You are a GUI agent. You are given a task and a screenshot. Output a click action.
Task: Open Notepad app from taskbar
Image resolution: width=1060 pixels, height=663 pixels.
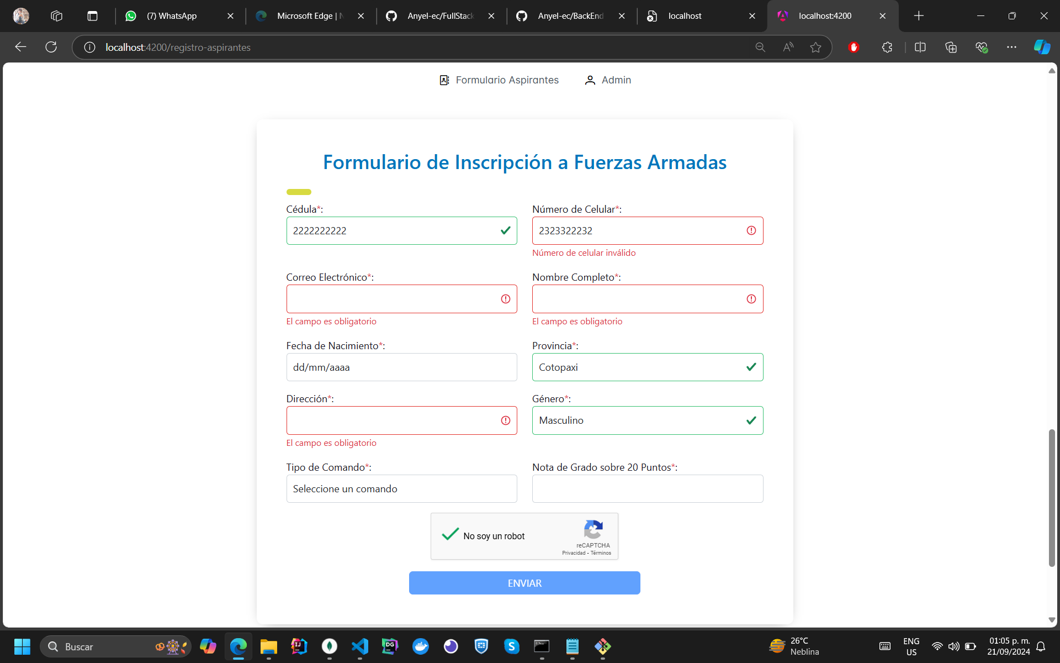(x=573, y=646)
